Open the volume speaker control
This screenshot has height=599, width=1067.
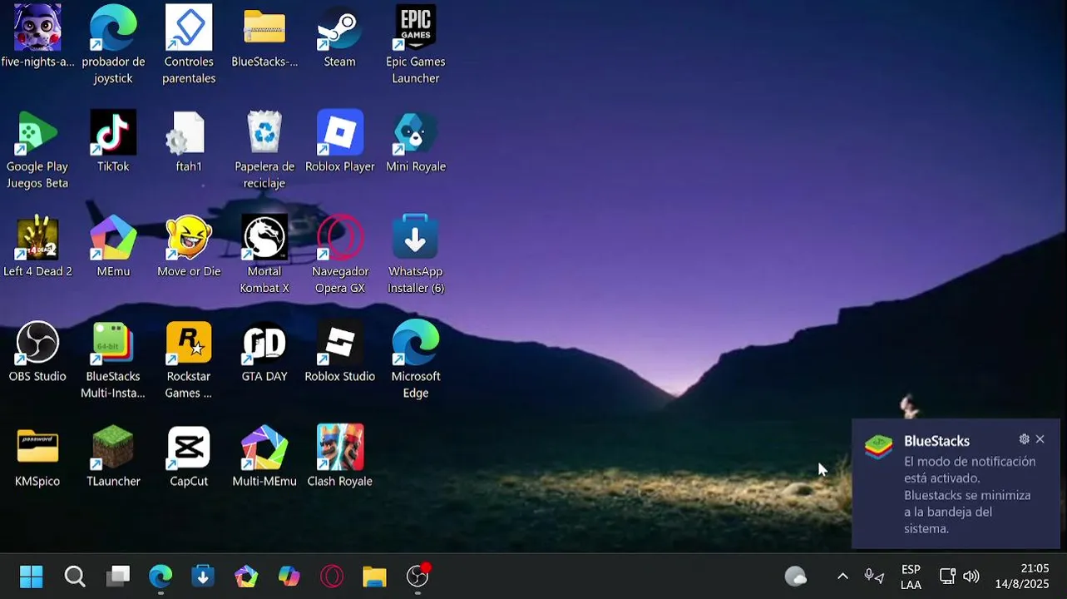[971, 576]
